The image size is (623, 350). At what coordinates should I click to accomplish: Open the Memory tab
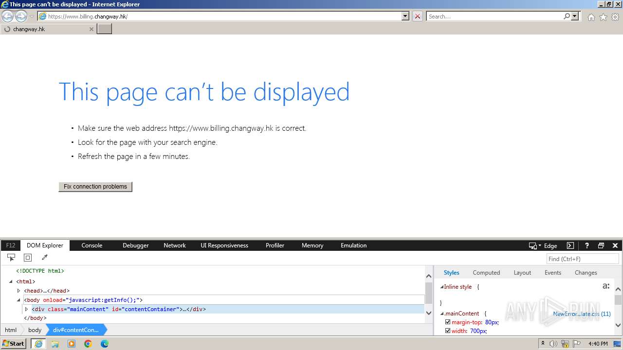(312, 245)
